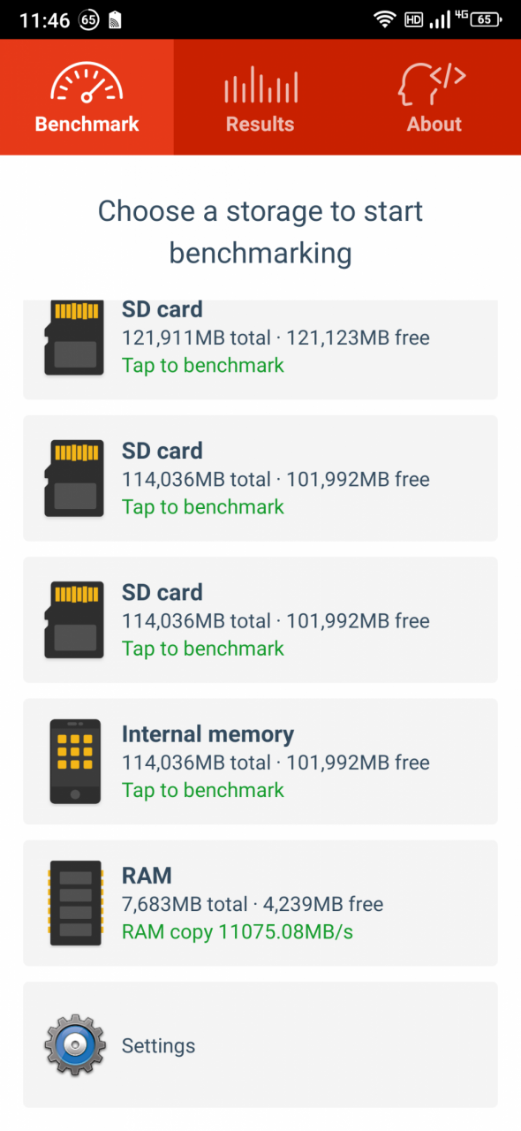Click the Settings gear icon
The image size is (521, 1131).
(x=75, y=1045)
